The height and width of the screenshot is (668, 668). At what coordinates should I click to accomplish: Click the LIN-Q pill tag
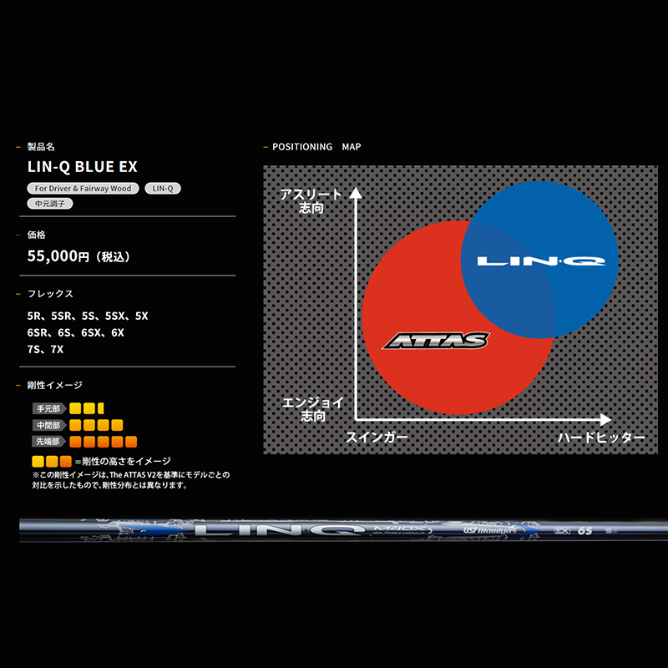point(163,189)
